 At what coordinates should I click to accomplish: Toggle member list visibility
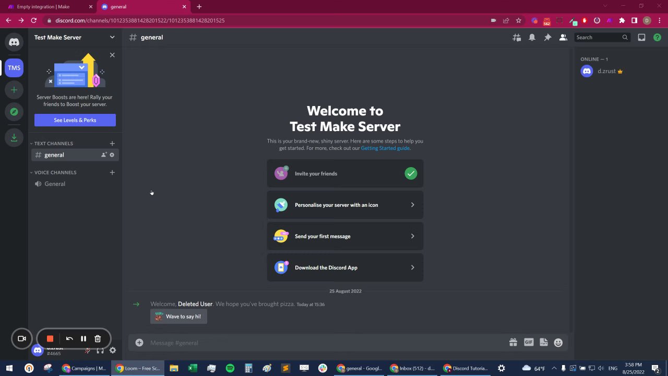(x=563, y=38)
